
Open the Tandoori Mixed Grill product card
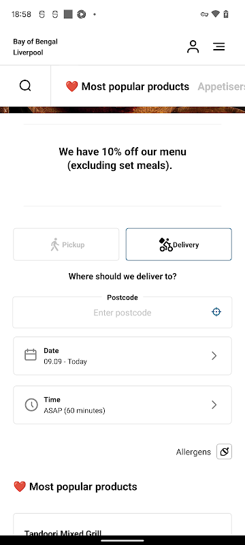pos(122,525)
